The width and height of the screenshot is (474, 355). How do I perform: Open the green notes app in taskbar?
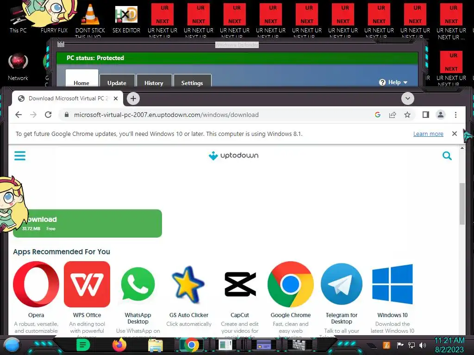(x=83, y=345)
